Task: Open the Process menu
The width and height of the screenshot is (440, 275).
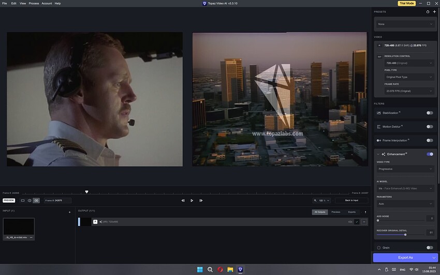Action: coord(34,4)
